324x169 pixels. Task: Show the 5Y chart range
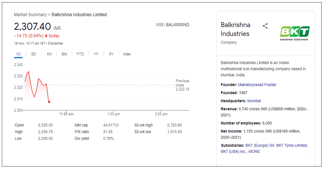pos(111,54)
